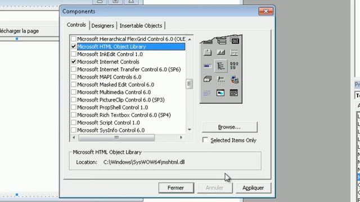Click the Annuler button

214,188
